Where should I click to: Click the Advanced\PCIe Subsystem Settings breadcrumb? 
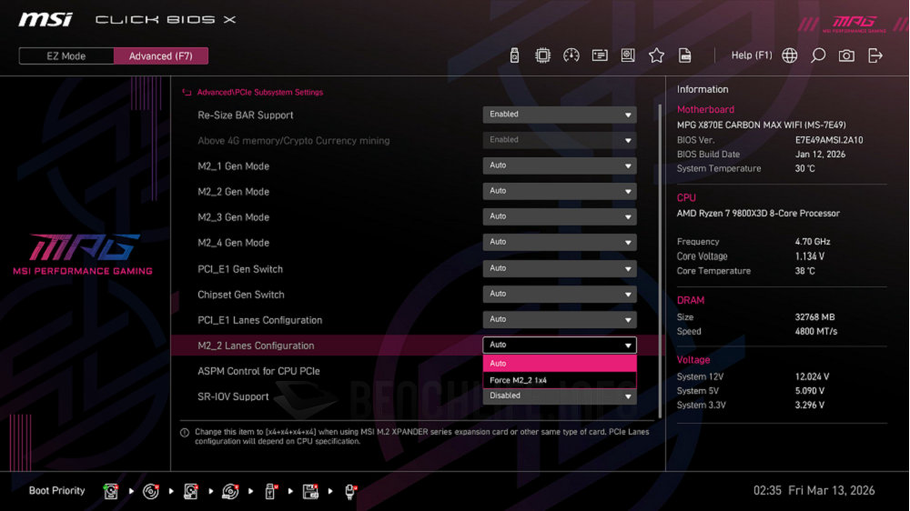259,92
